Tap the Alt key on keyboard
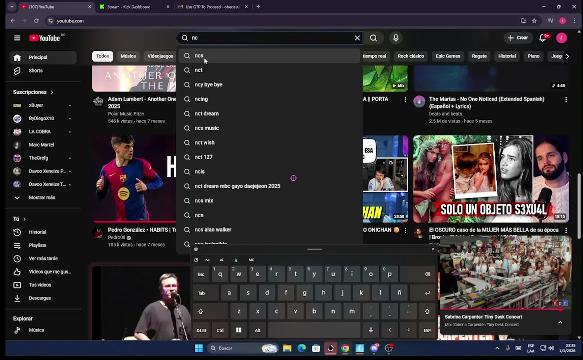The height and width of the screenshot is (360, 583). tap(257, 330)
